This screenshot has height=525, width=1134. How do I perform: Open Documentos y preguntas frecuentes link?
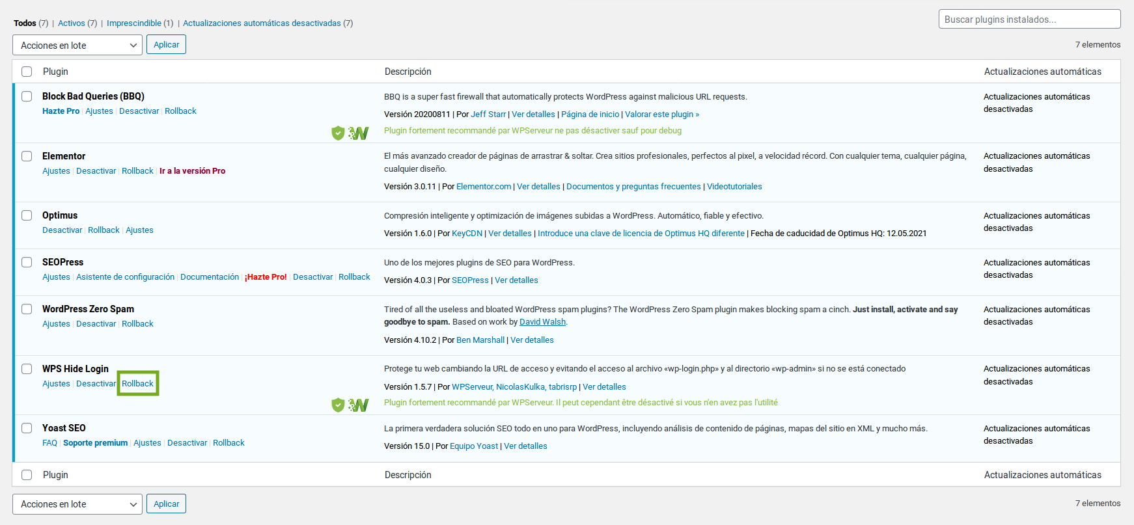coord(633,187)
